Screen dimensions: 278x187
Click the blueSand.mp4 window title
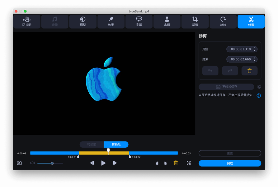[139, 11]
